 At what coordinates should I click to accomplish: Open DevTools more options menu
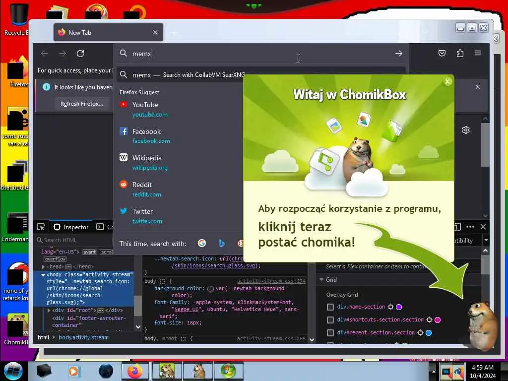pyautogui.click(x=470, y=227)
